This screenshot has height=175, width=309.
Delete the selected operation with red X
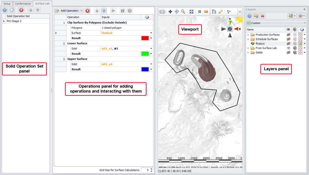(88, 11)
